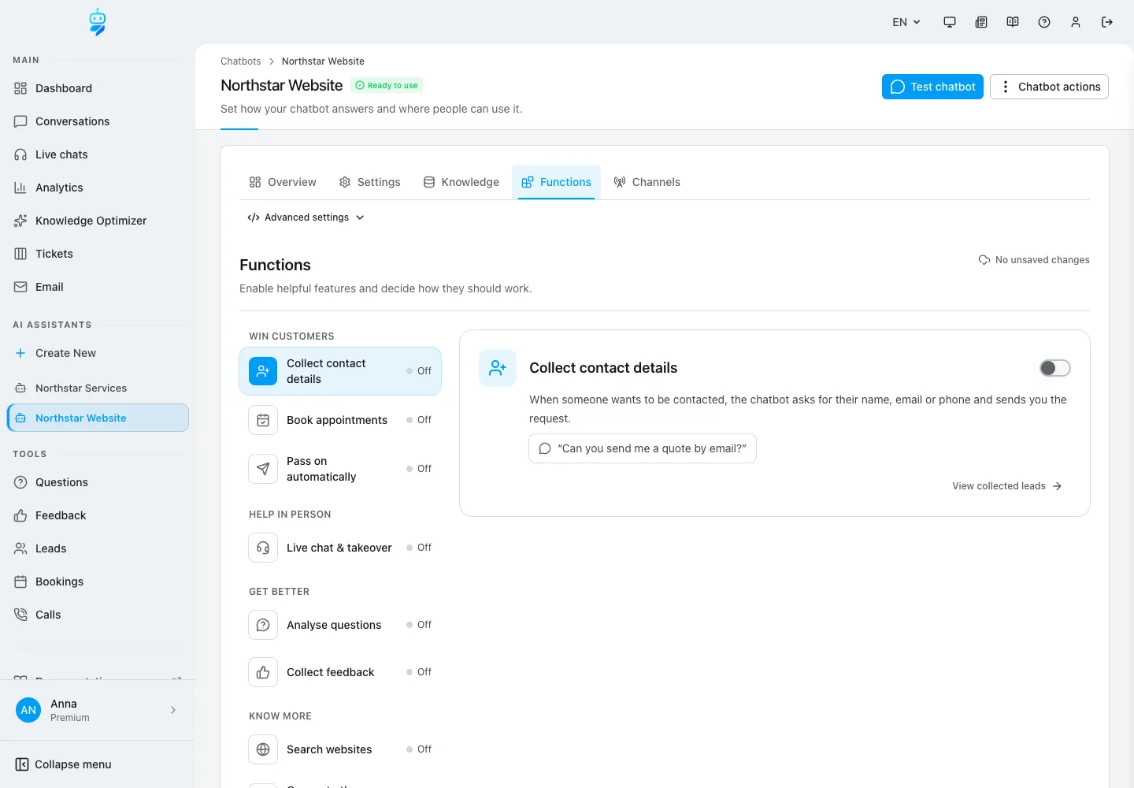
Task: Click the question bubble icon for Analyse questions
Action: coord(263,625)
